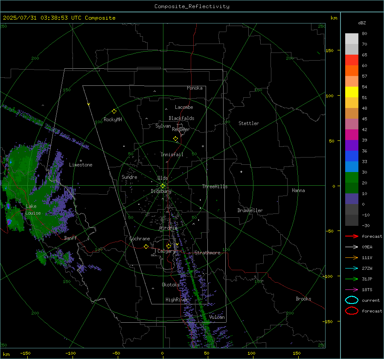Click the Cochrane map label
This screenshot has width=384, height=359.
[x=140, y=239]
